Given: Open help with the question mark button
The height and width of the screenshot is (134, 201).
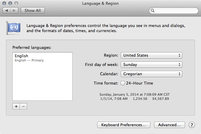Looking at the screenshot, I should point(192,125).
